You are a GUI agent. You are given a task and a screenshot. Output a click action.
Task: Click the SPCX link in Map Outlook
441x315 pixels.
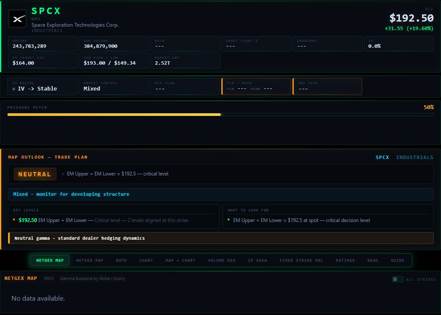click(x=382, y=157)
